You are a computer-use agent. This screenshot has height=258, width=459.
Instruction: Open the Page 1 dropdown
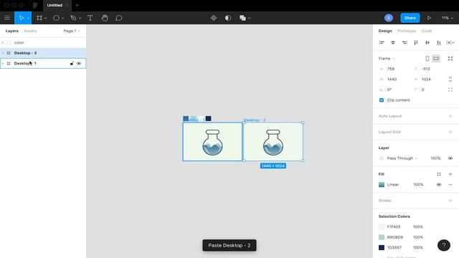[72, 31]
